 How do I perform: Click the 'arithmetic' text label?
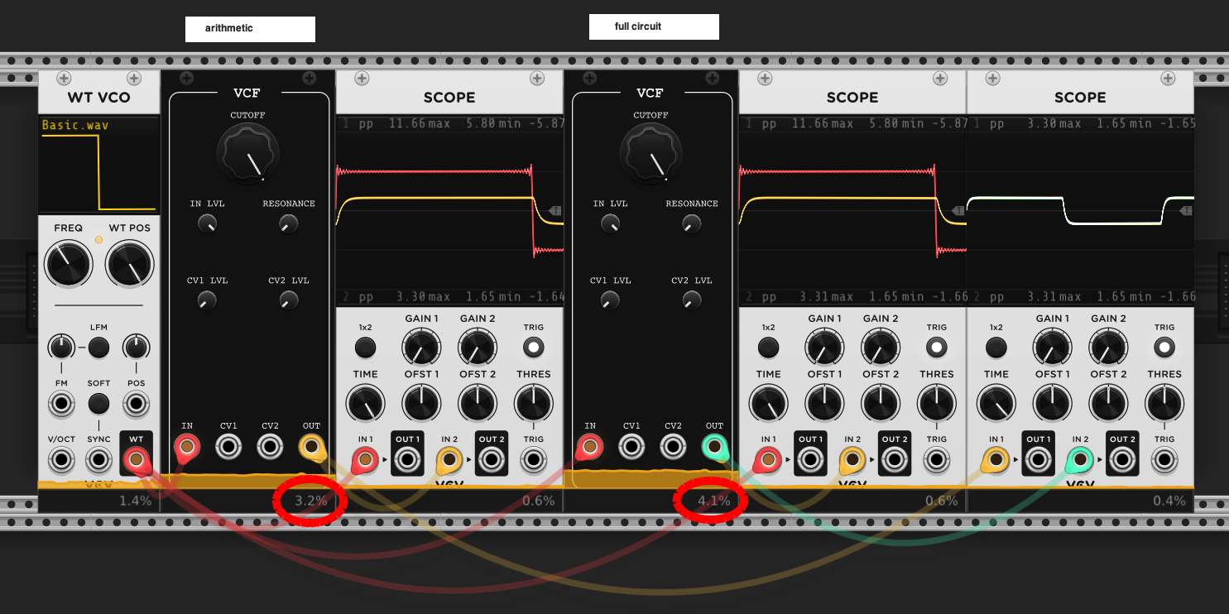pyautogui.click(x=229, y=28)
